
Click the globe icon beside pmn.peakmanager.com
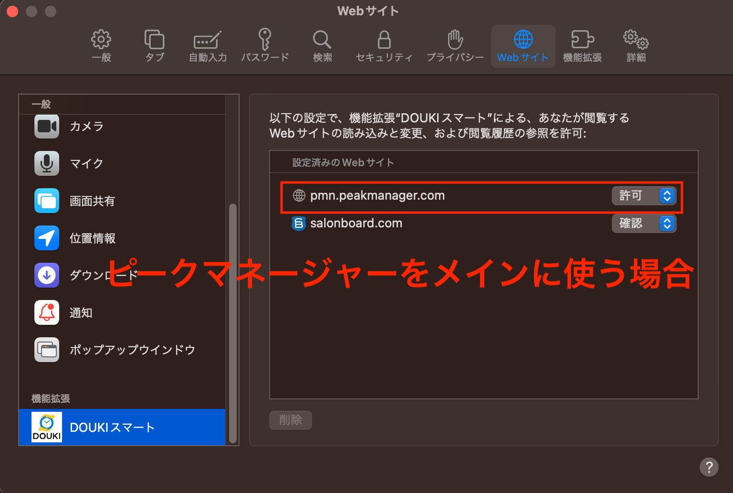(x=299, y=195)
